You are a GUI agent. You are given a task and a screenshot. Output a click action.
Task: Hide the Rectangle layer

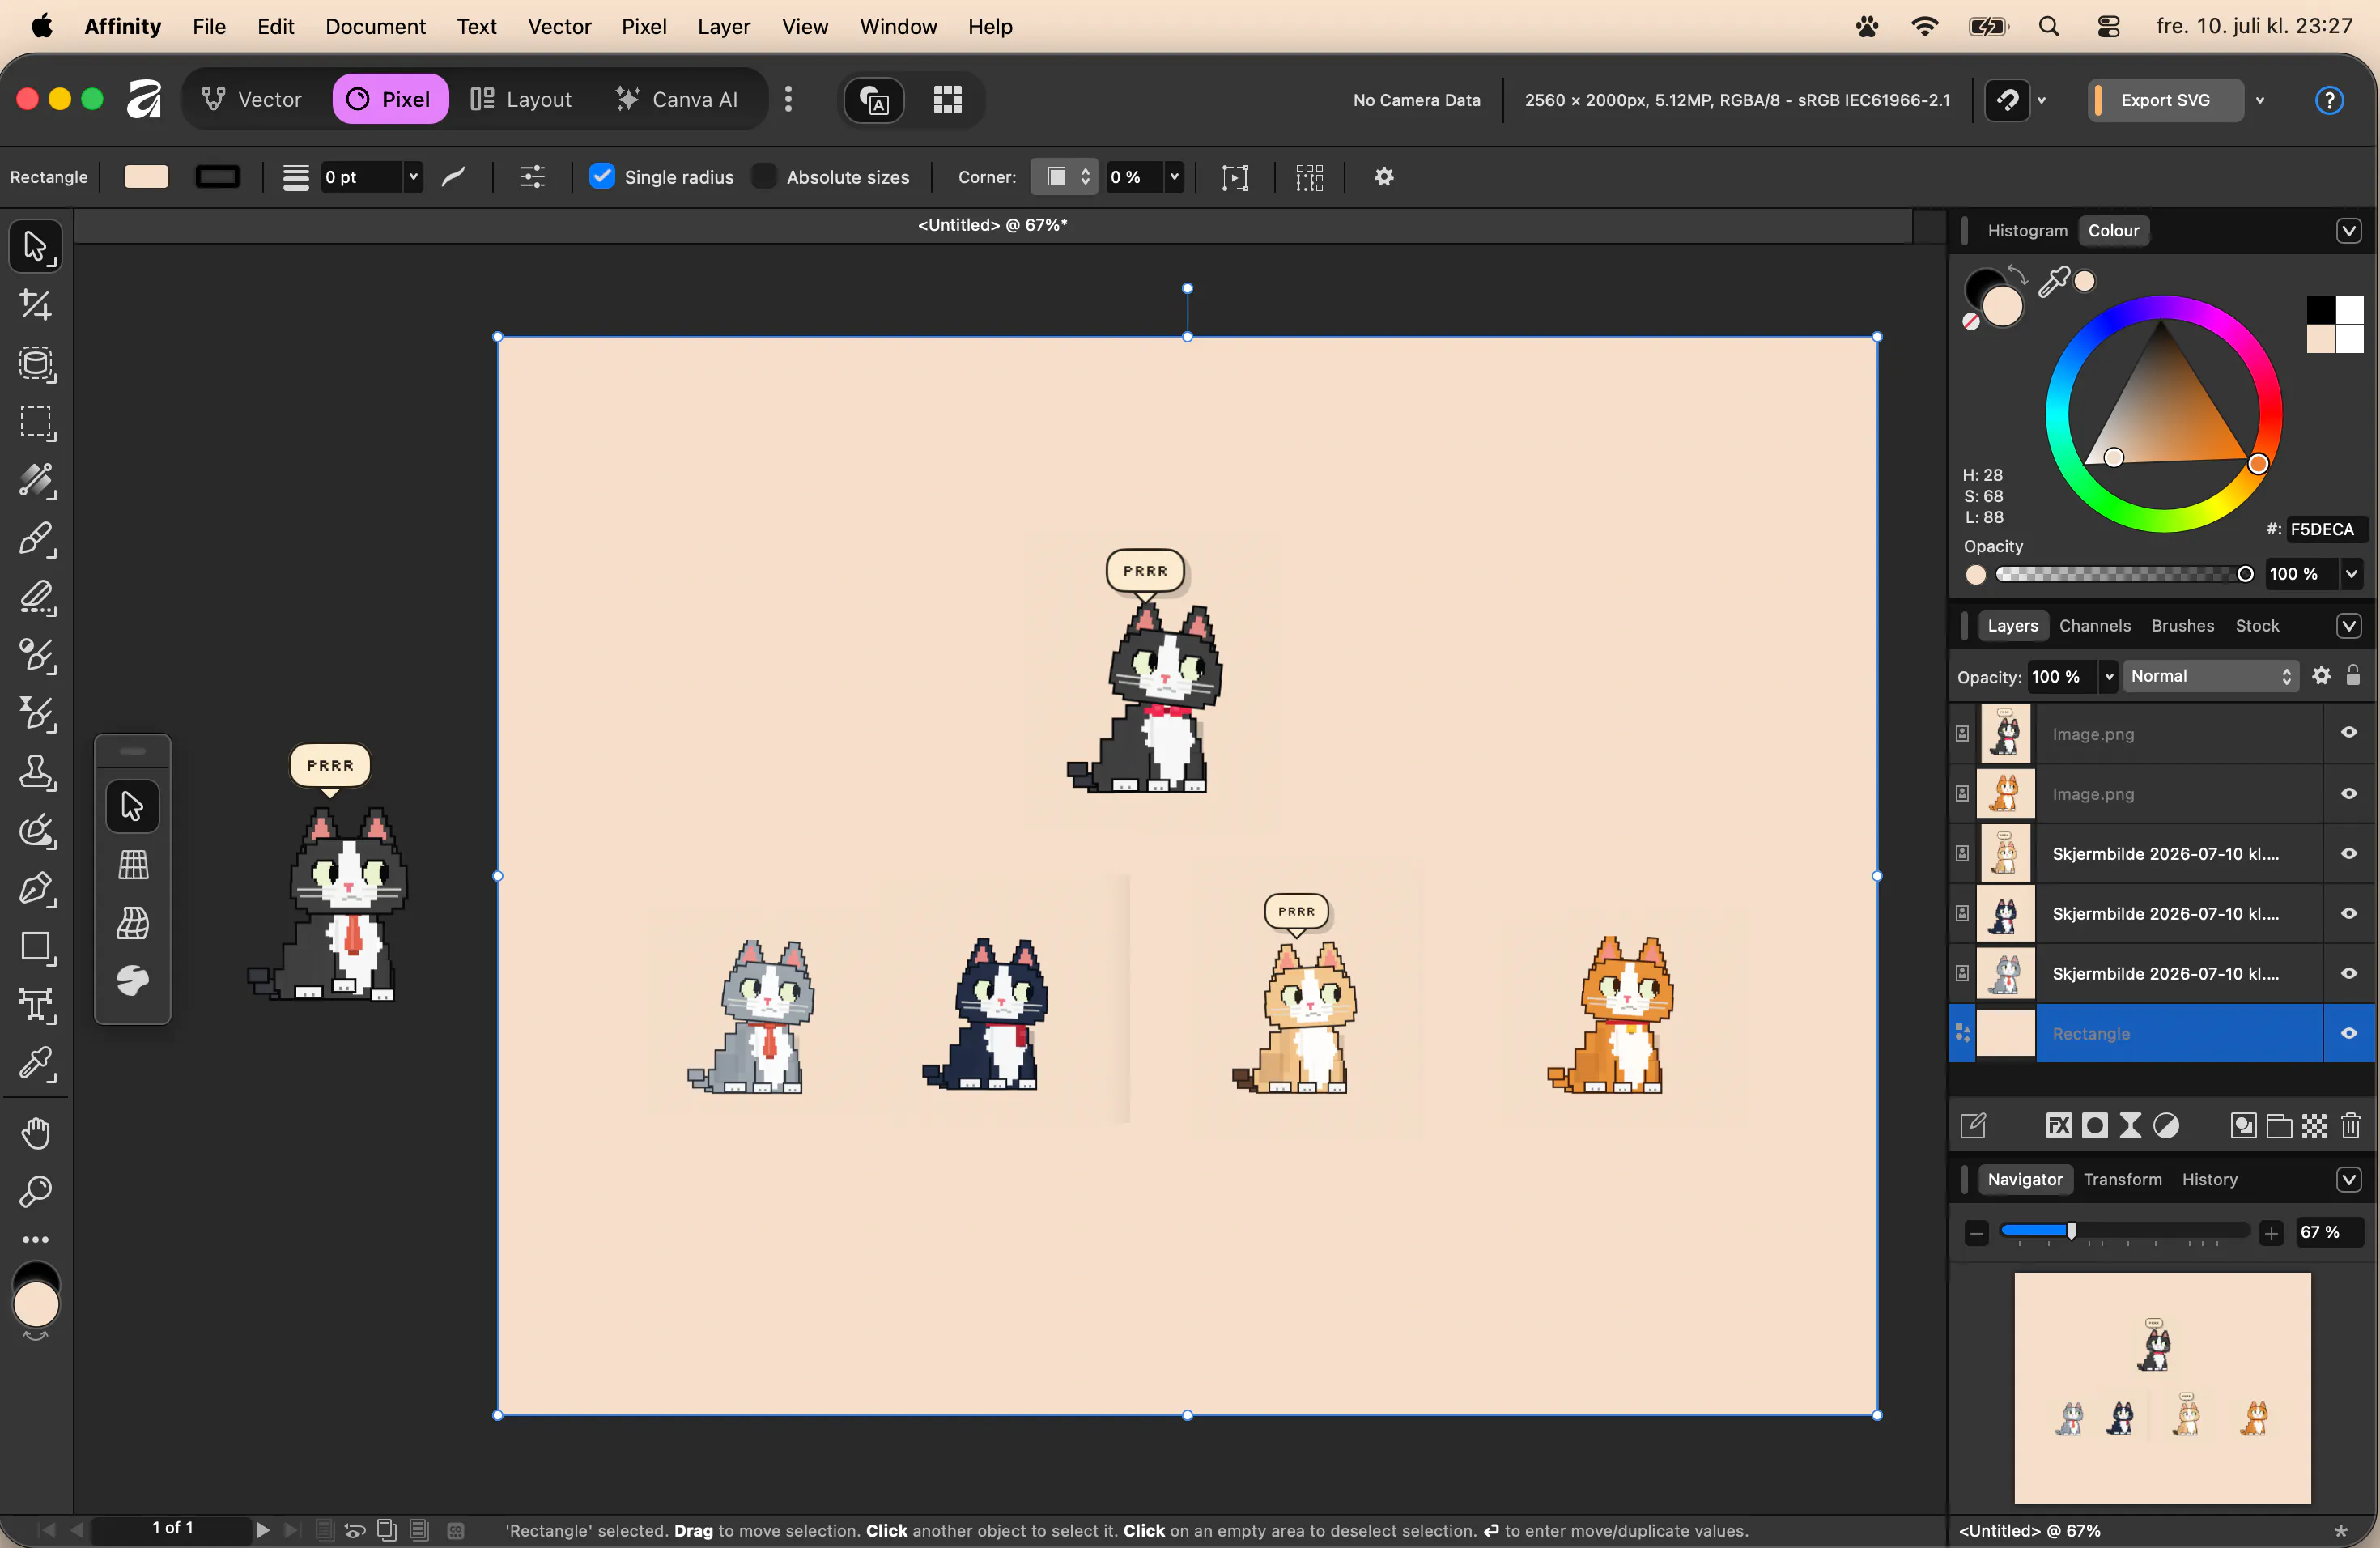point(2349,1033)
